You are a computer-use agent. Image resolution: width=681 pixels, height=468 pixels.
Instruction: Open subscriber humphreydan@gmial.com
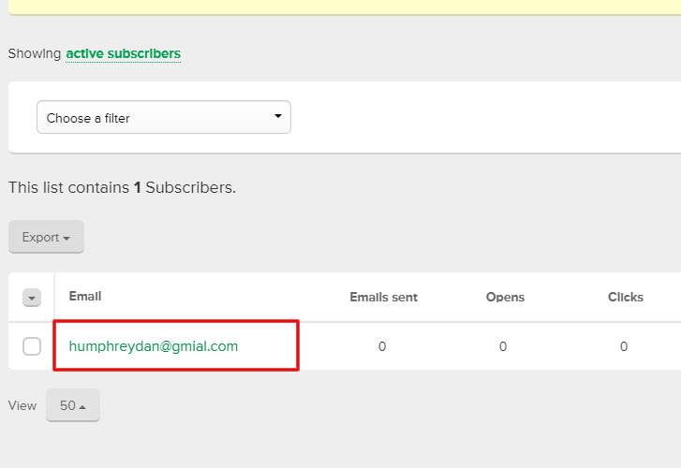pos(154,346)
